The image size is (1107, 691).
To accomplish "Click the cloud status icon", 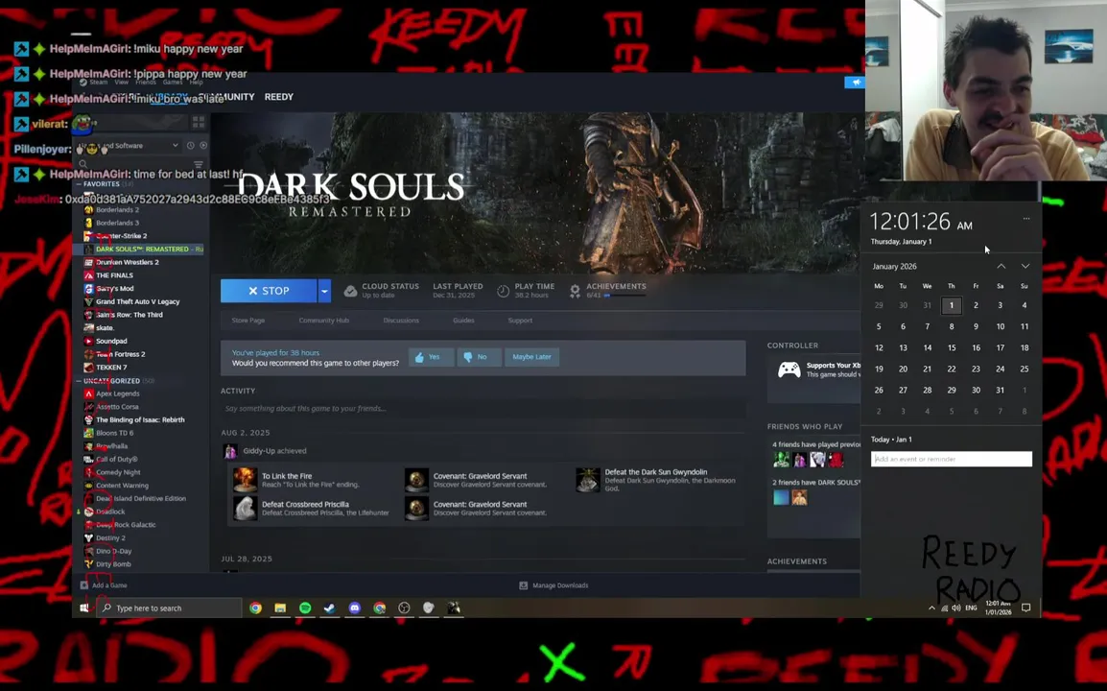I will click(x=350, y=291).
